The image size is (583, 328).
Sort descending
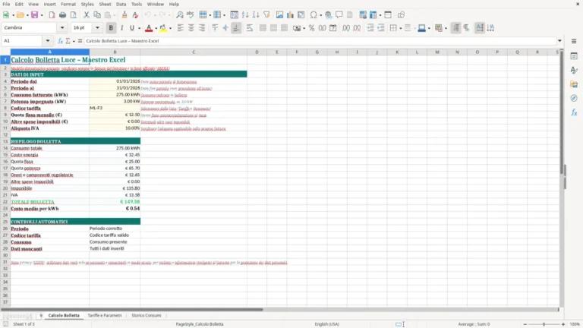point(256,15)
